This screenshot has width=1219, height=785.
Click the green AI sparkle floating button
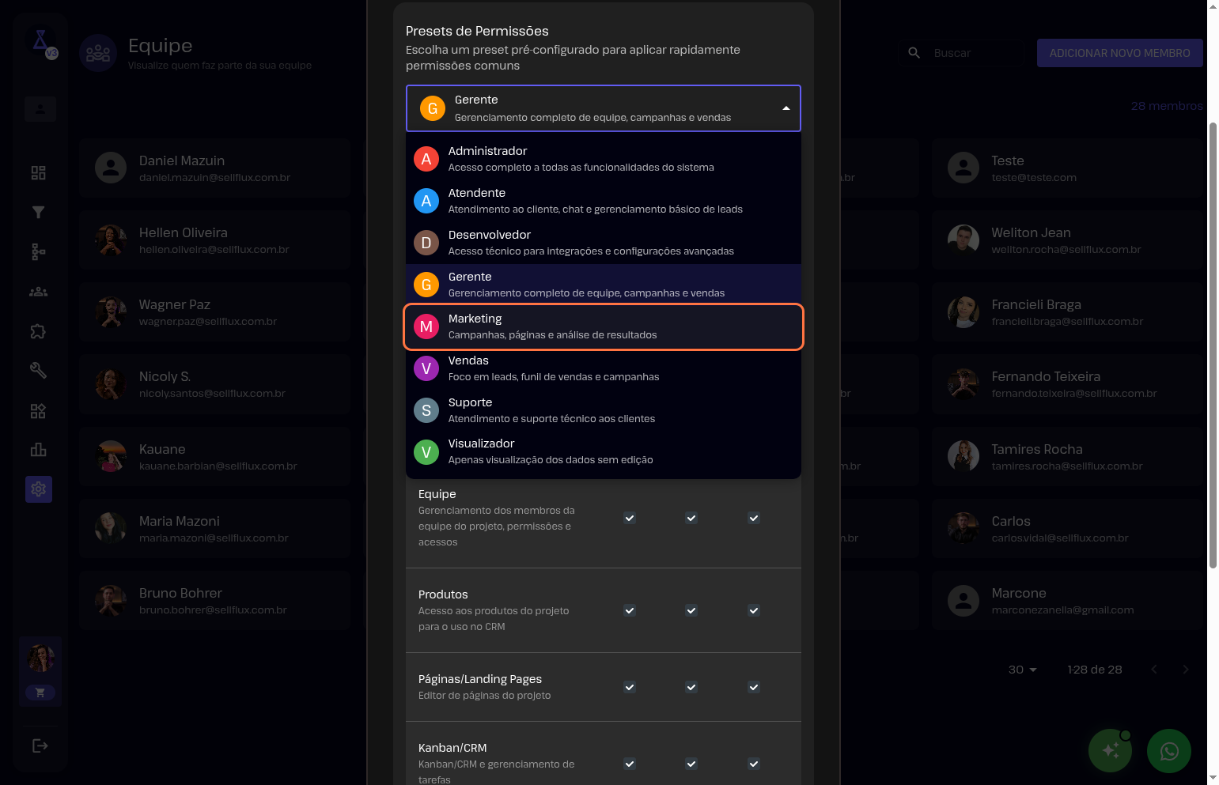pyautogui.click(x=1110, y=750)
